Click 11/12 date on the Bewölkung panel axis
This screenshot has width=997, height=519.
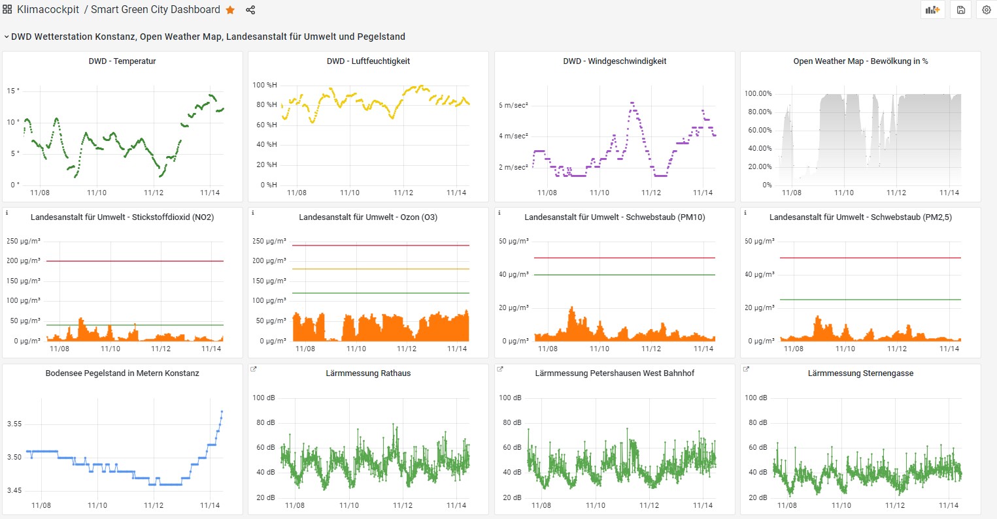pos(896,193)
